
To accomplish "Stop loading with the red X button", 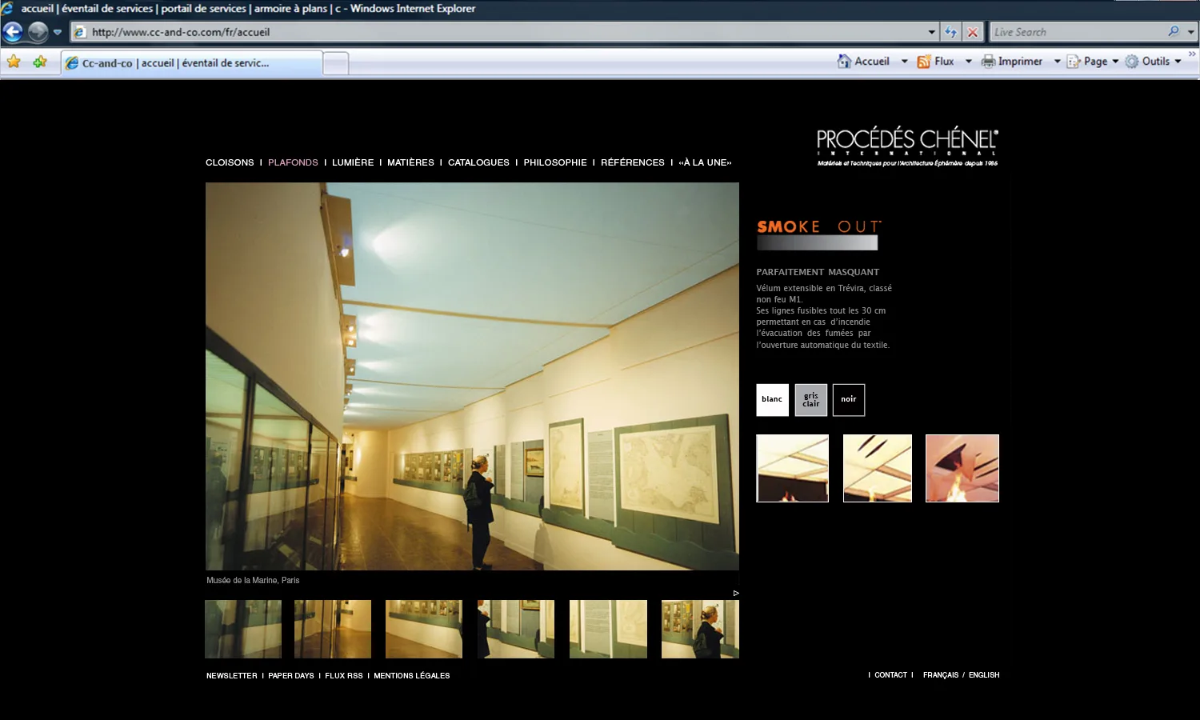I will click(x=973, y=32).
